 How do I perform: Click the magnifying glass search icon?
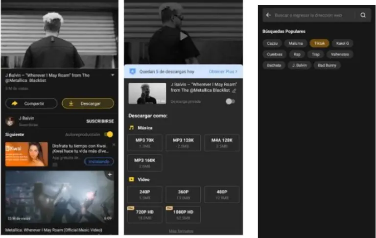click(363, 15)
